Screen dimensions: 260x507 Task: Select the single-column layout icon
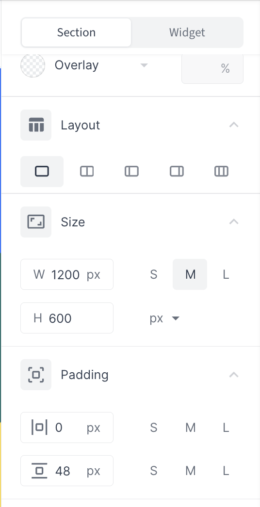coord(42,172)
